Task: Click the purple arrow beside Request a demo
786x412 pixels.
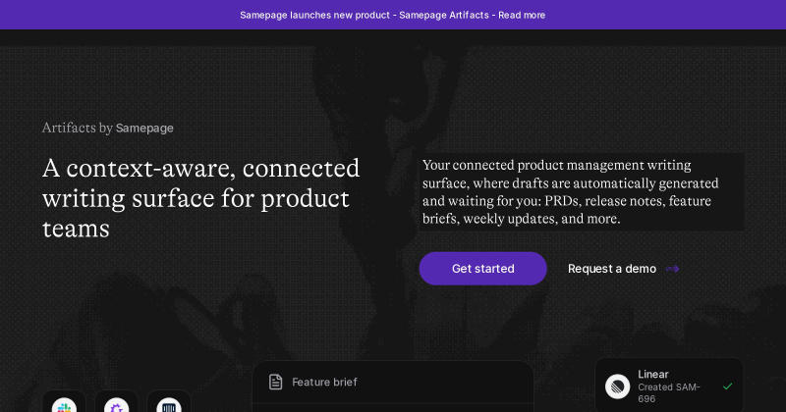Action: (673, 270)
